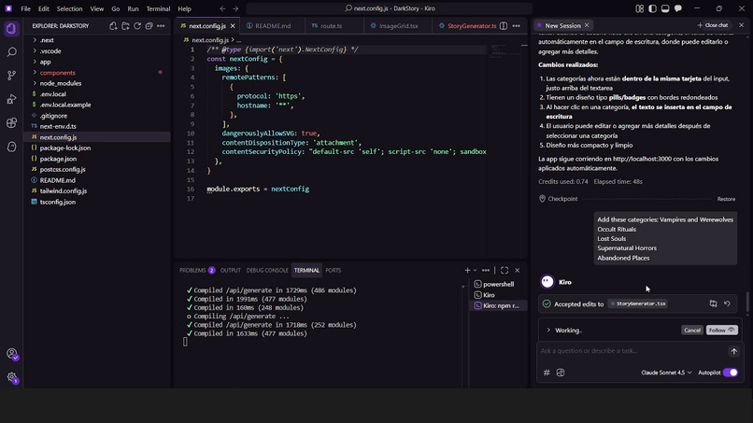The image size is (753, 423).
Task: Switch to the README.md editor tab
Action: click(x=272, y=26)
